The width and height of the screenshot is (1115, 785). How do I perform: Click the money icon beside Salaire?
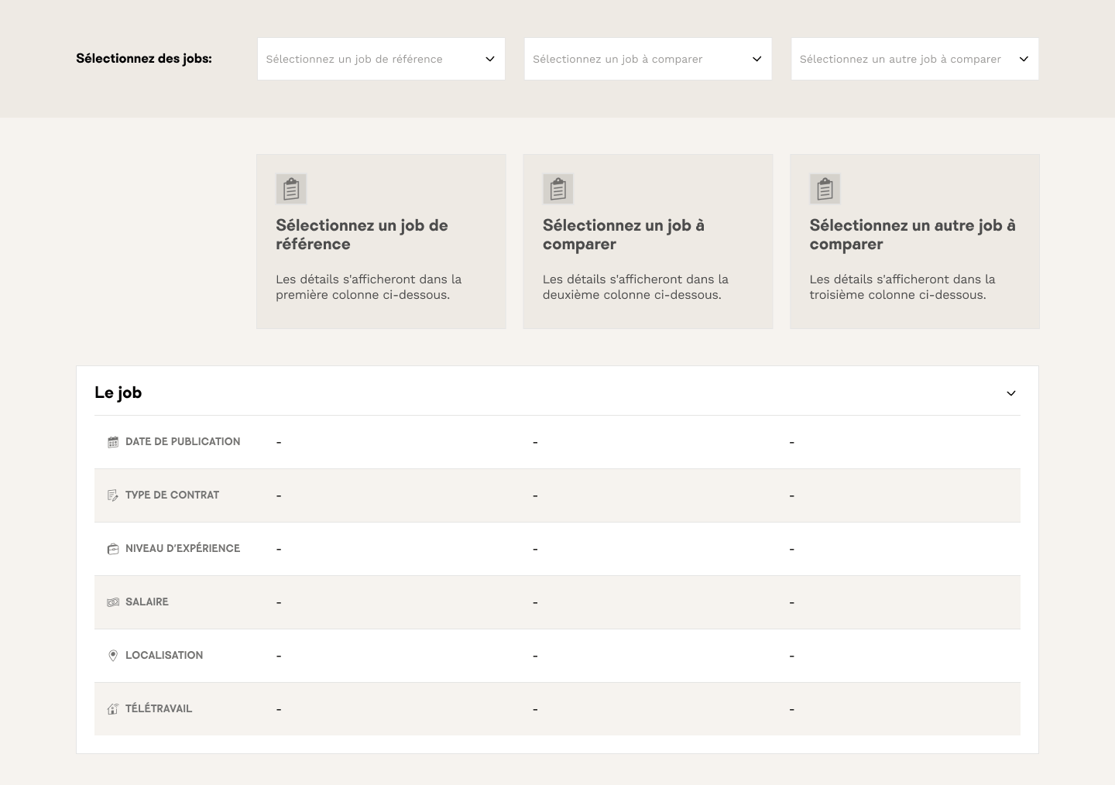[113, 602]
